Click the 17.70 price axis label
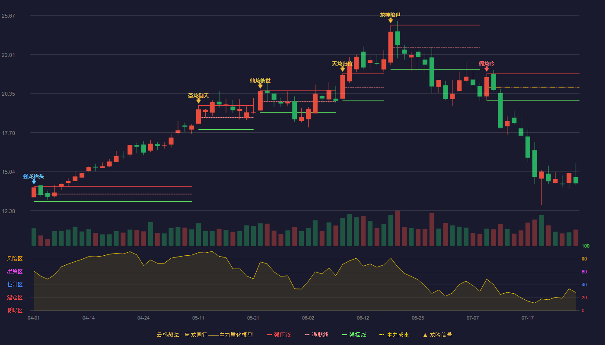The width and height of the screenshot is (605, 345). point(8,133)
